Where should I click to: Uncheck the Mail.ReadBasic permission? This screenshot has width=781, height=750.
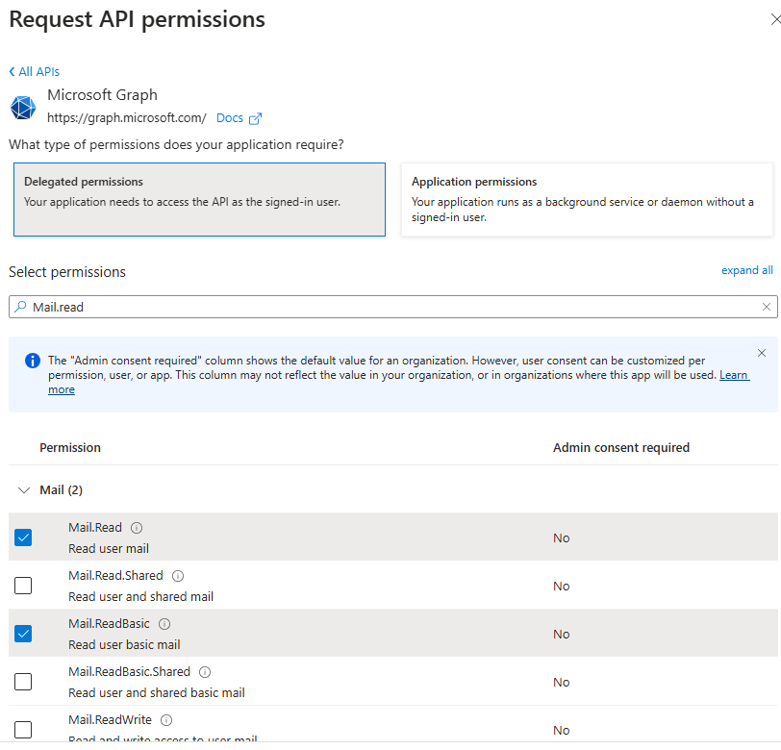[x=23, y=634]
